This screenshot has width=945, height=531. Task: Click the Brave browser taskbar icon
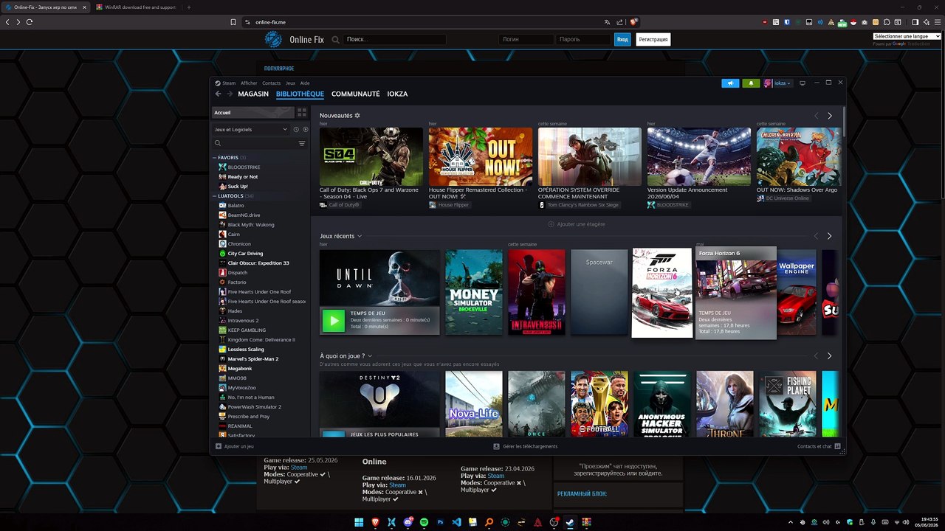(x=375, y=522)
